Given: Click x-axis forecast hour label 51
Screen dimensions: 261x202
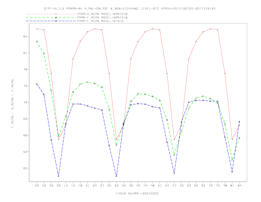Looking at the screenshot, I should 160,185.
